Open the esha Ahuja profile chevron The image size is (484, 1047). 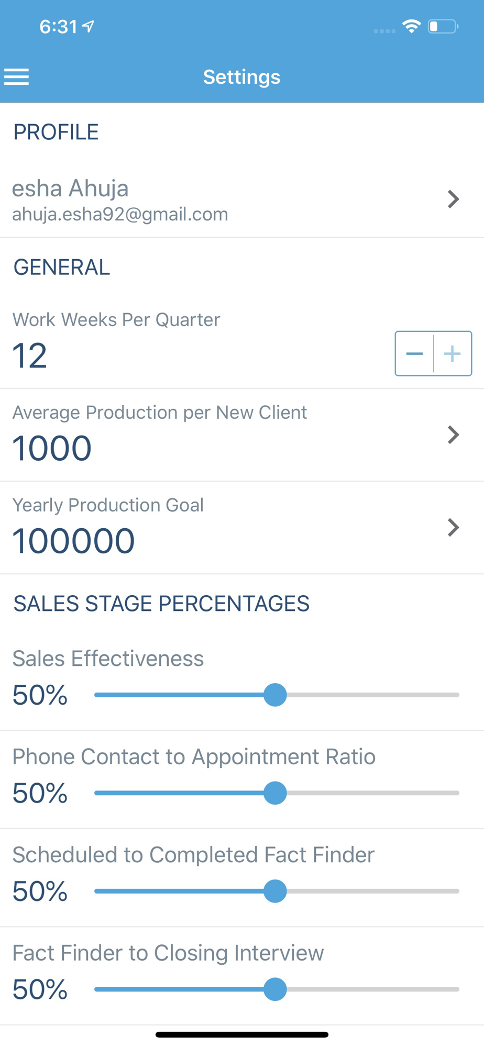[454, 199]
